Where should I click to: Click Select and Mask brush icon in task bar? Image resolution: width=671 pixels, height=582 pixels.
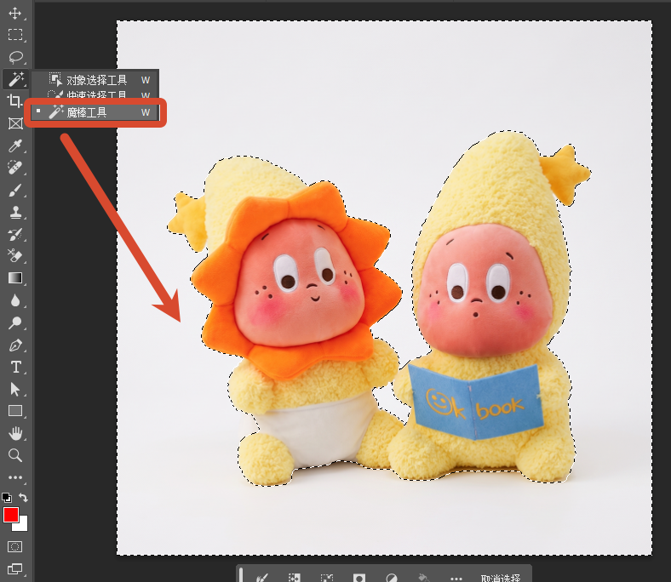(x=262, y=577)
